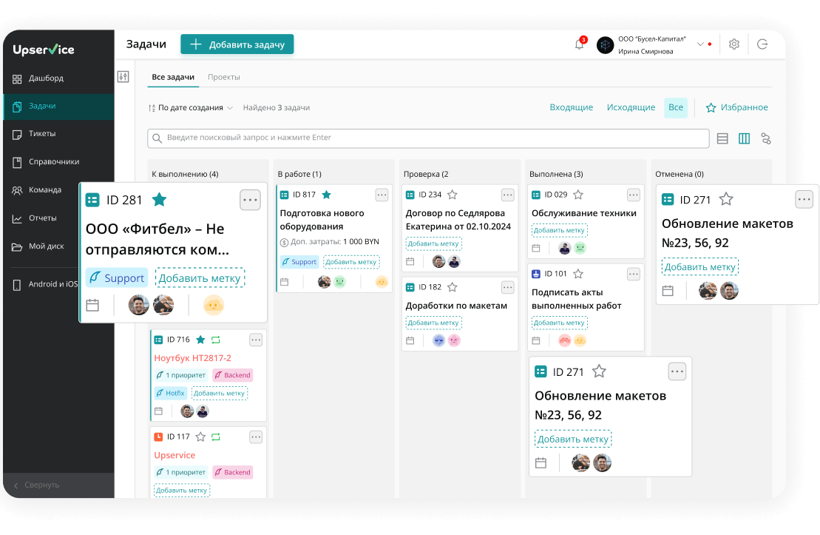820x535 pixels.
Task: Show Входящие tasks filter
Action: pyautogui.click(x=571, y=107)
